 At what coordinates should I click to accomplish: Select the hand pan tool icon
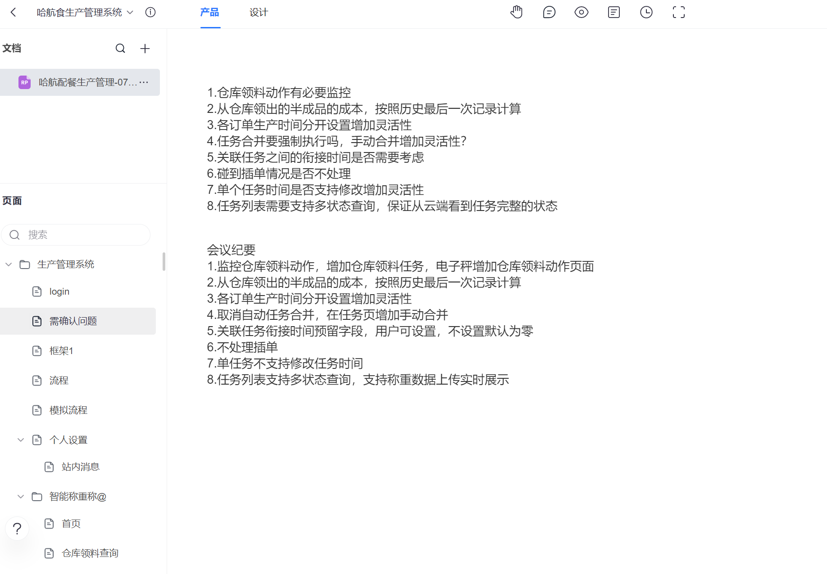point(516,12)
